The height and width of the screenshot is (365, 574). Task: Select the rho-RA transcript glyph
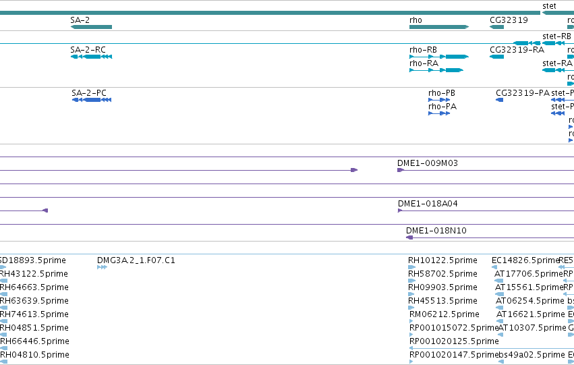click(436, 70)
